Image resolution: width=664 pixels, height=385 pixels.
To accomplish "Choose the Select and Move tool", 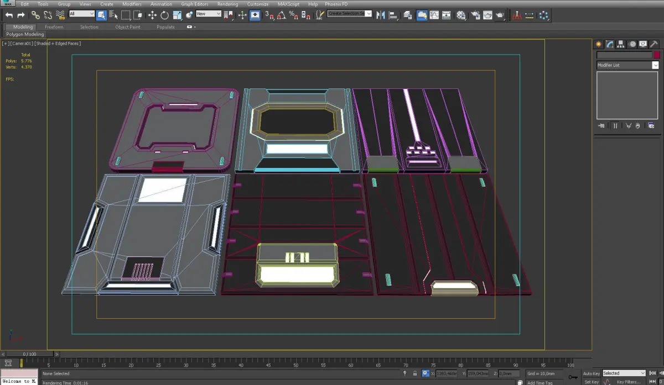I will pyautogui.click(x=152, y=15).
